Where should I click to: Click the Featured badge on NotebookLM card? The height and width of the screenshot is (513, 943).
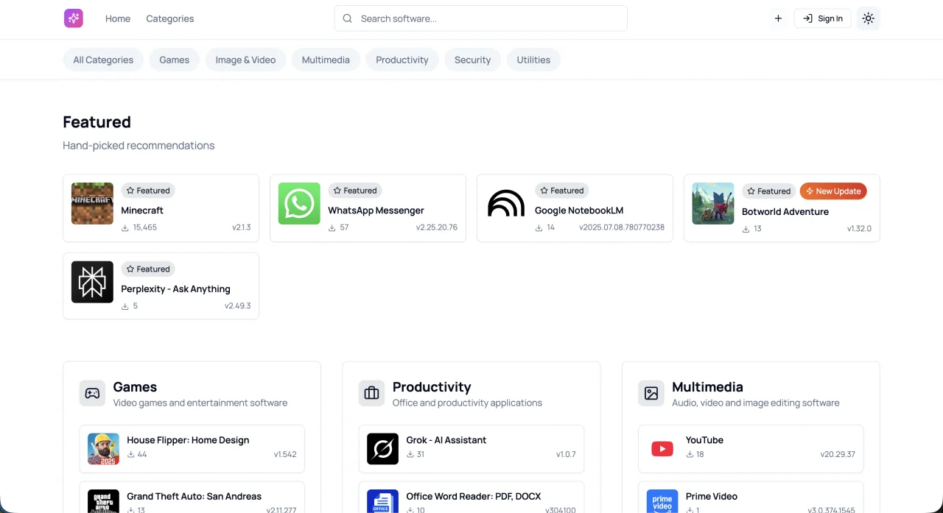click(562, 191)
